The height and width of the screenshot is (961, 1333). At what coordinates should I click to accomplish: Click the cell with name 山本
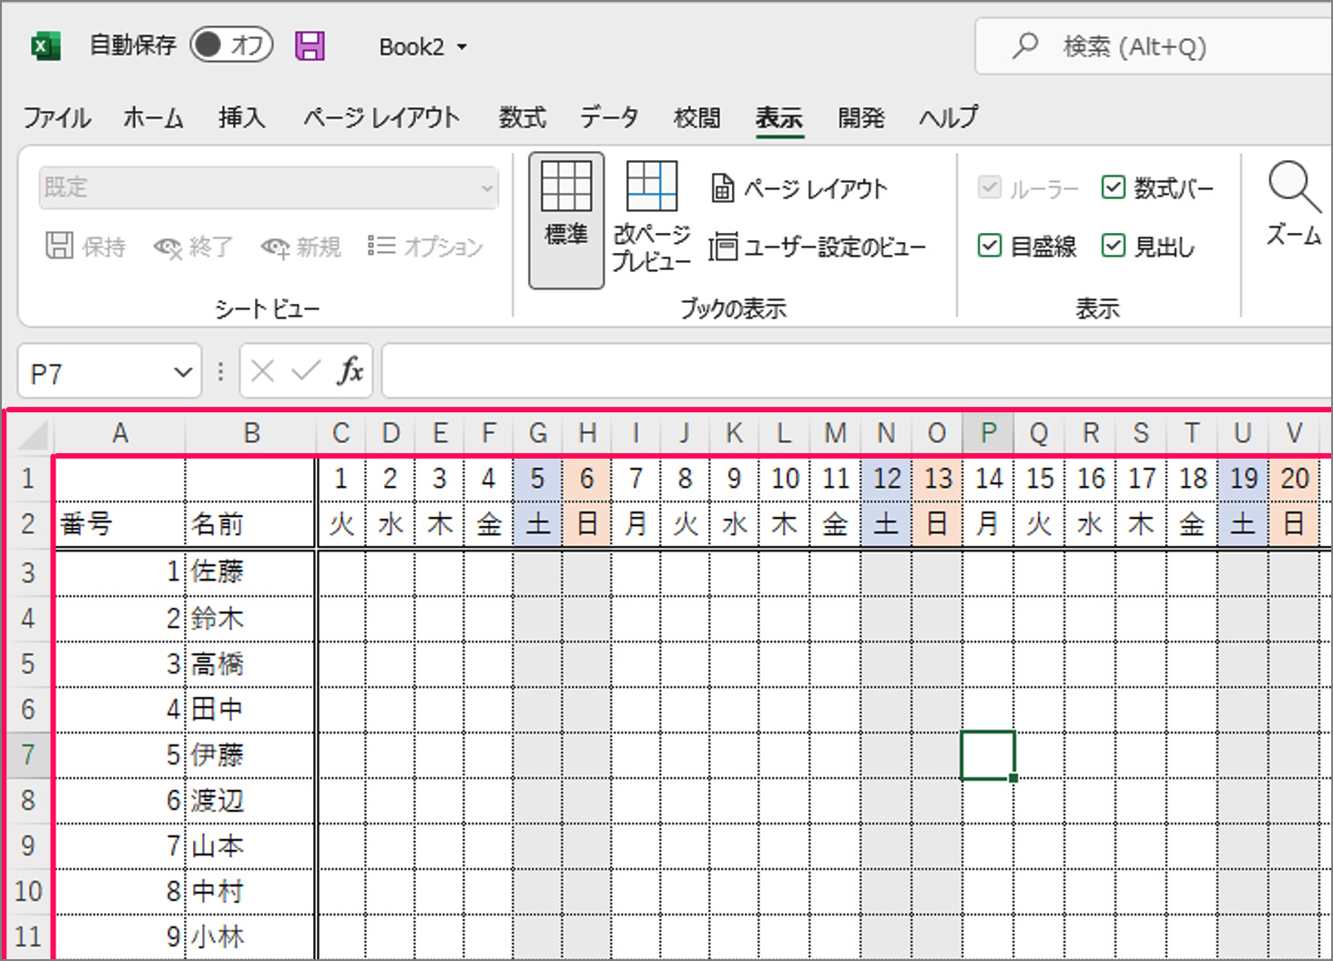pos(250,846)
